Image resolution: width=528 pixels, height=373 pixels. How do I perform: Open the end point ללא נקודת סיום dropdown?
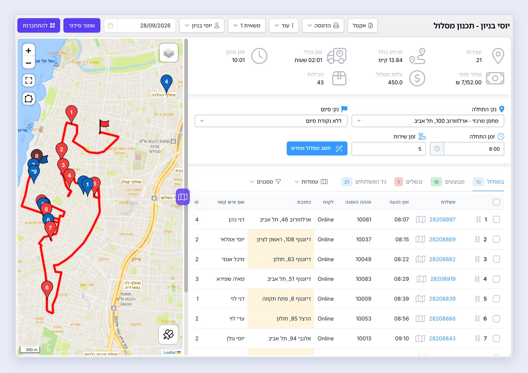pos(271,121)
